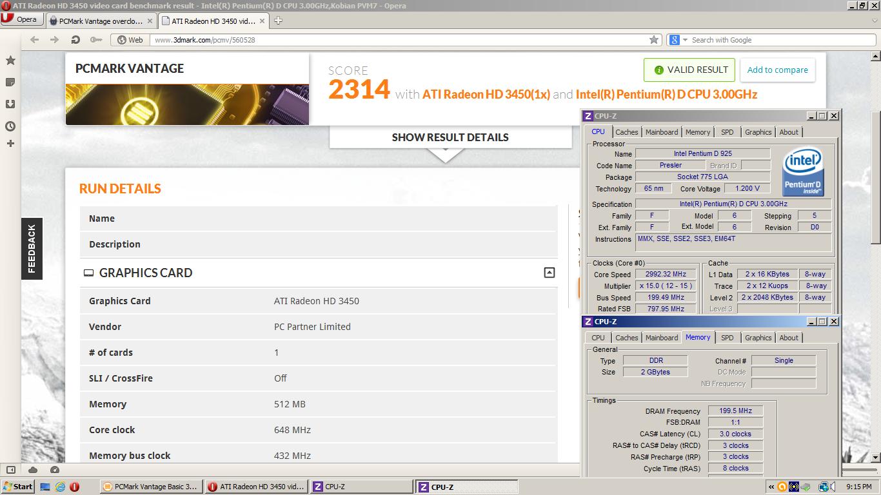Screen dimensions: 881x495
Task: Open Notes panel in Opera sidebar
Action: tap(10, 82)
